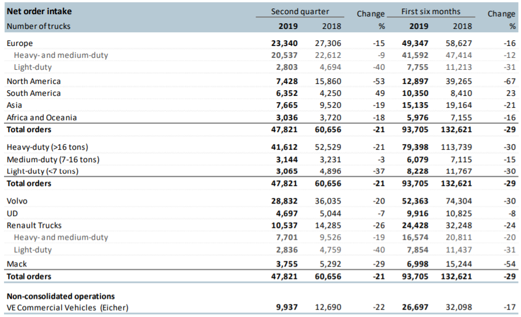Select the South America row label
This screenshot has height=317, width=521.
(33, 93)
